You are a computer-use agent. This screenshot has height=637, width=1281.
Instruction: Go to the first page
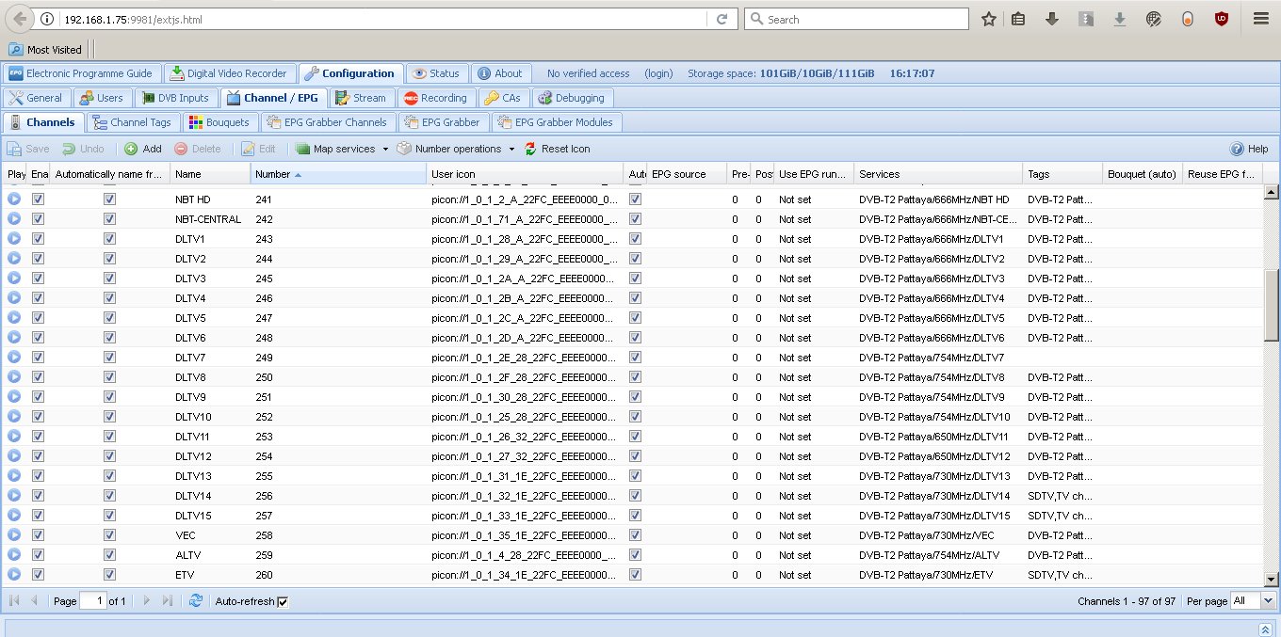(14, 600)
